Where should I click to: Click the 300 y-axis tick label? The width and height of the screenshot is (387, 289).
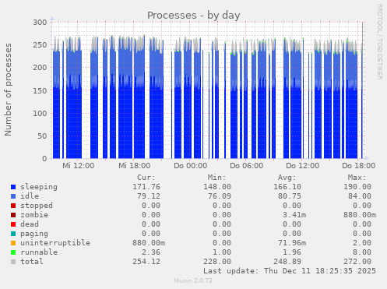[x=40, y=23]
